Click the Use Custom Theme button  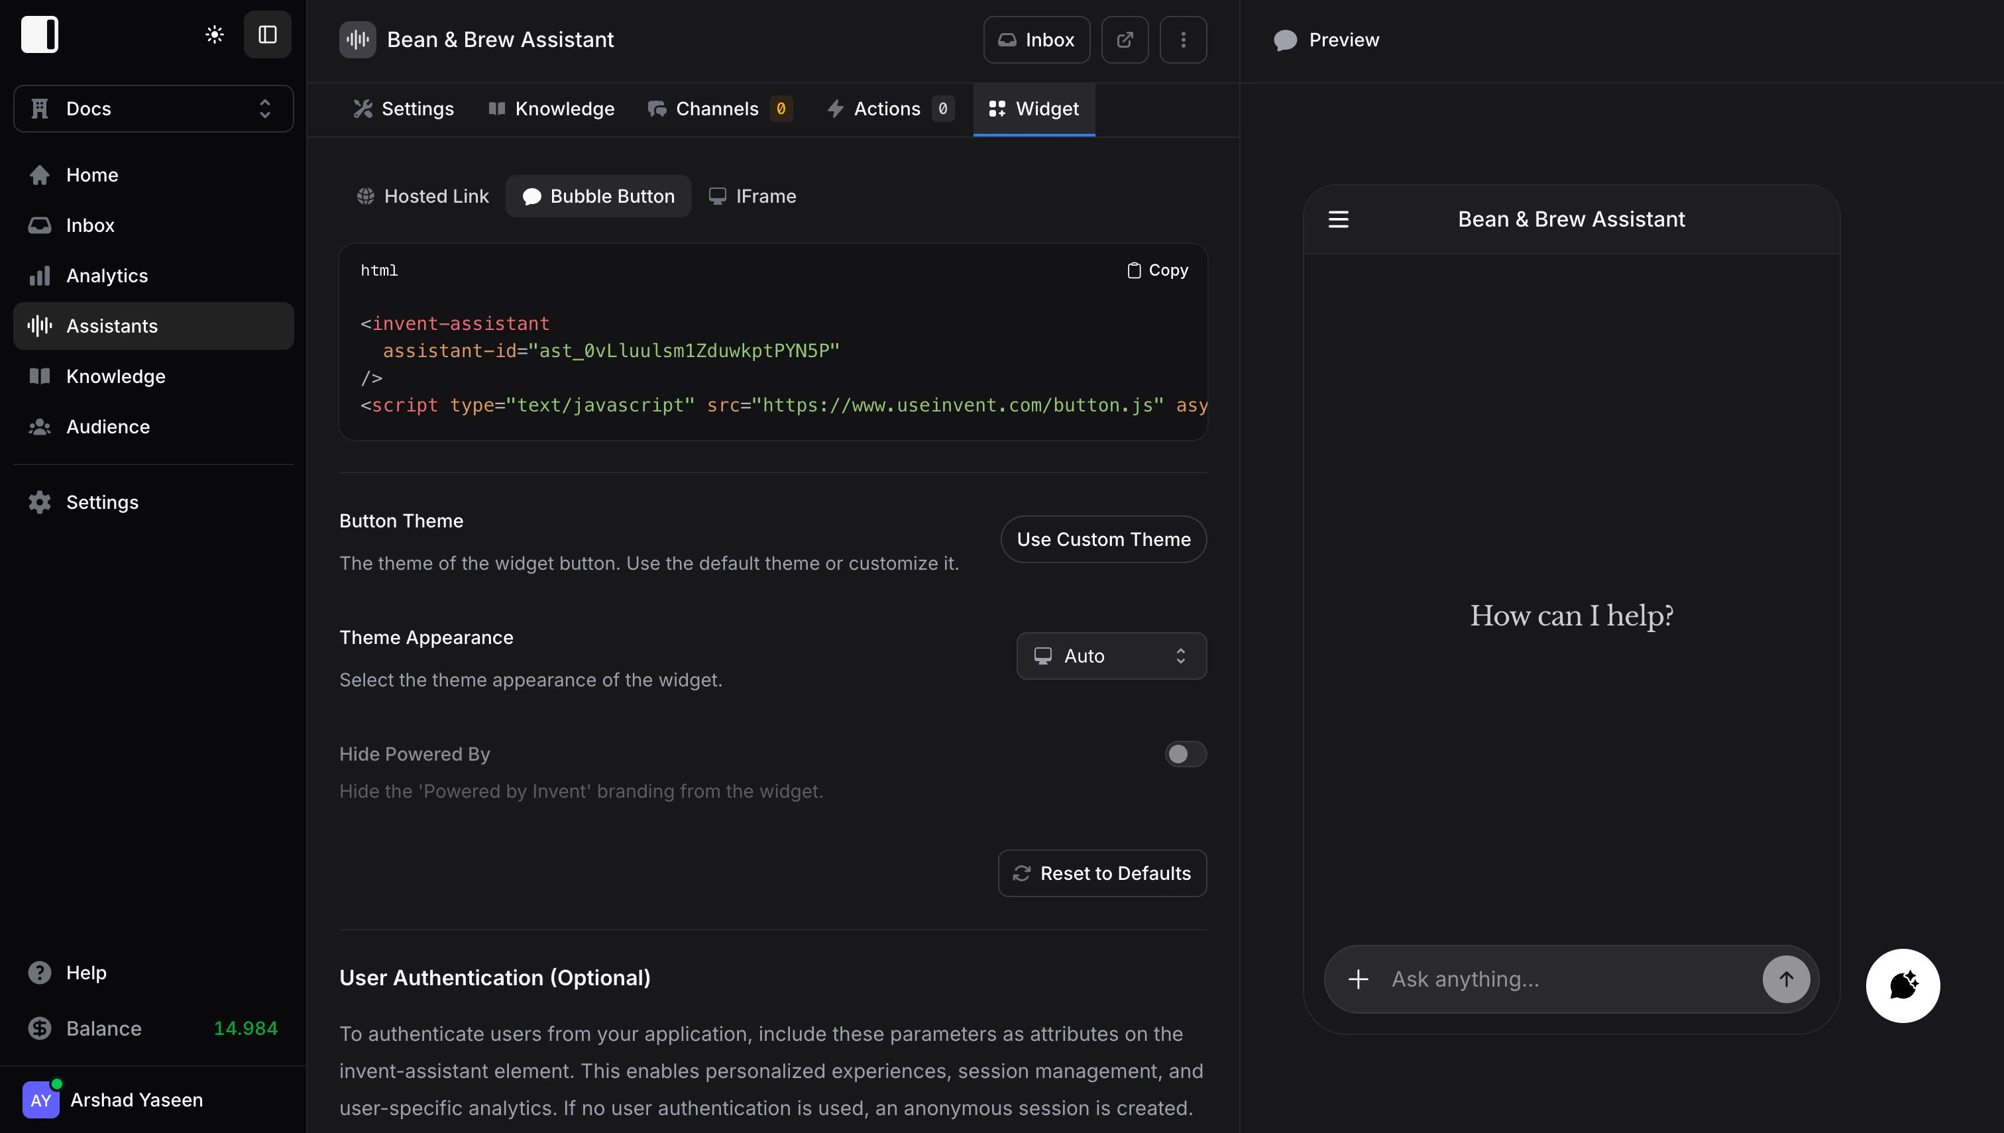1103,539
